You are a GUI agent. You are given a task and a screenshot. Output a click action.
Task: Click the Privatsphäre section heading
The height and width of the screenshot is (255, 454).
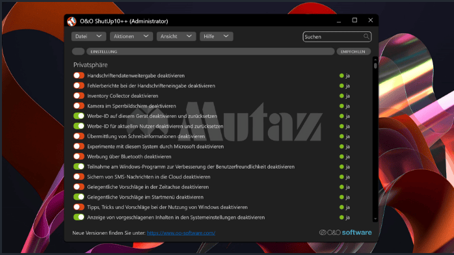pos(90,65)
